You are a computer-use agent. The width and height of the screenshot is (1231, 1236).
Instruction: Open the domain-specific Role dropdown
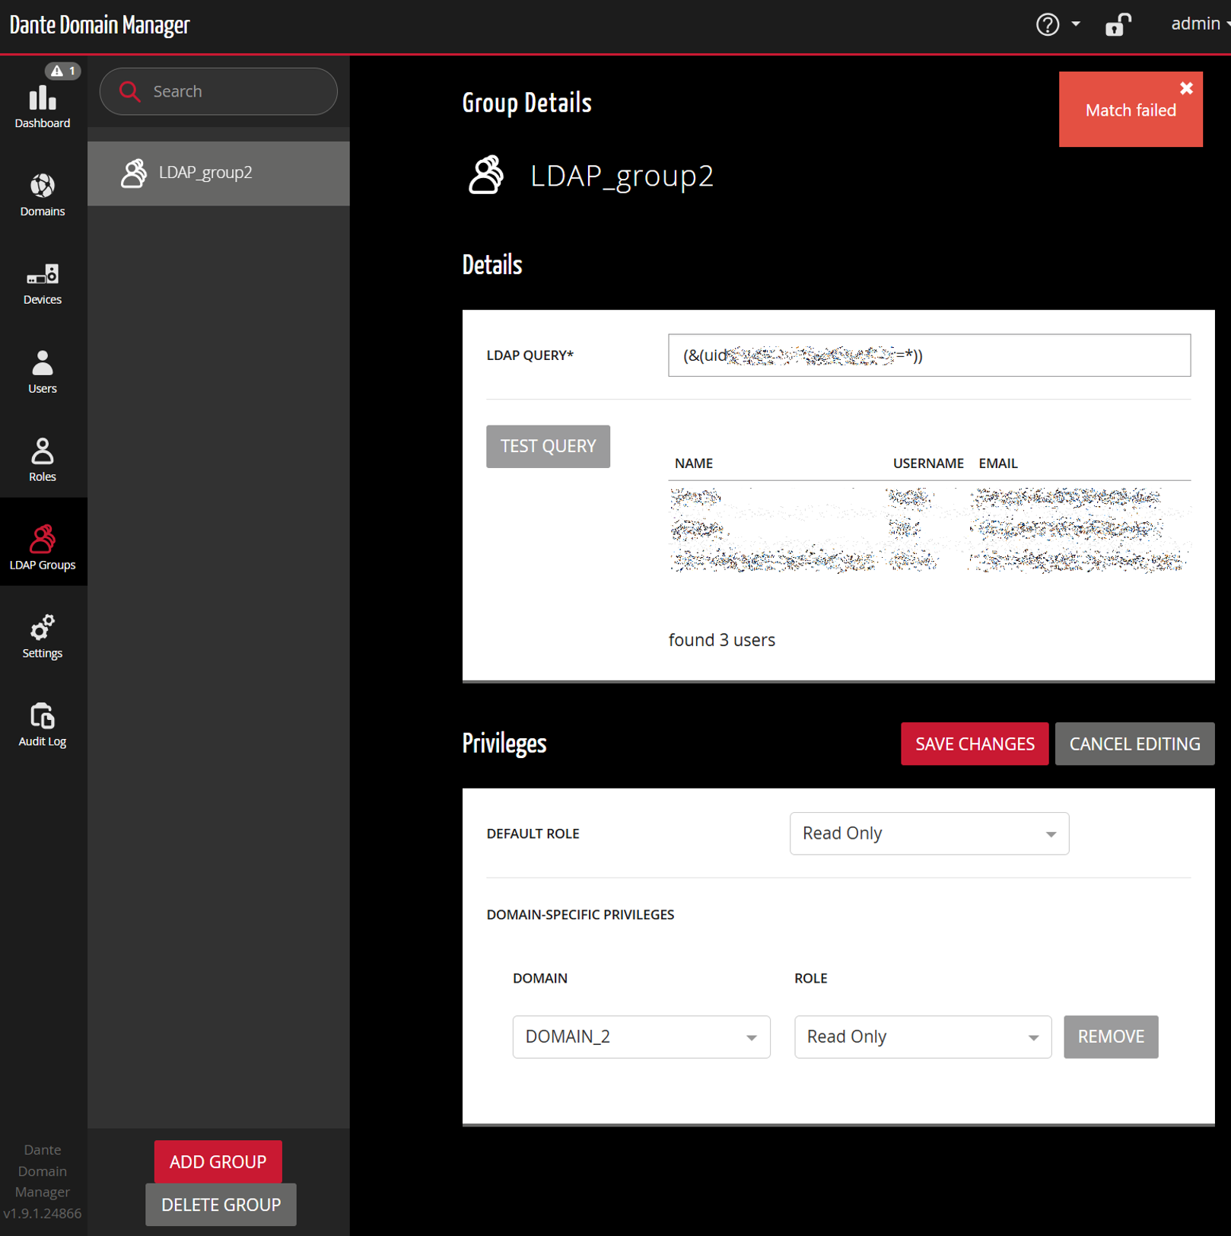click(923, 1037)
